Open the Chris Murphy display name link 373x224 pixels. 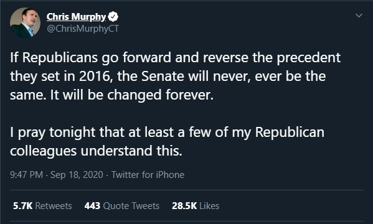(76, 17)
